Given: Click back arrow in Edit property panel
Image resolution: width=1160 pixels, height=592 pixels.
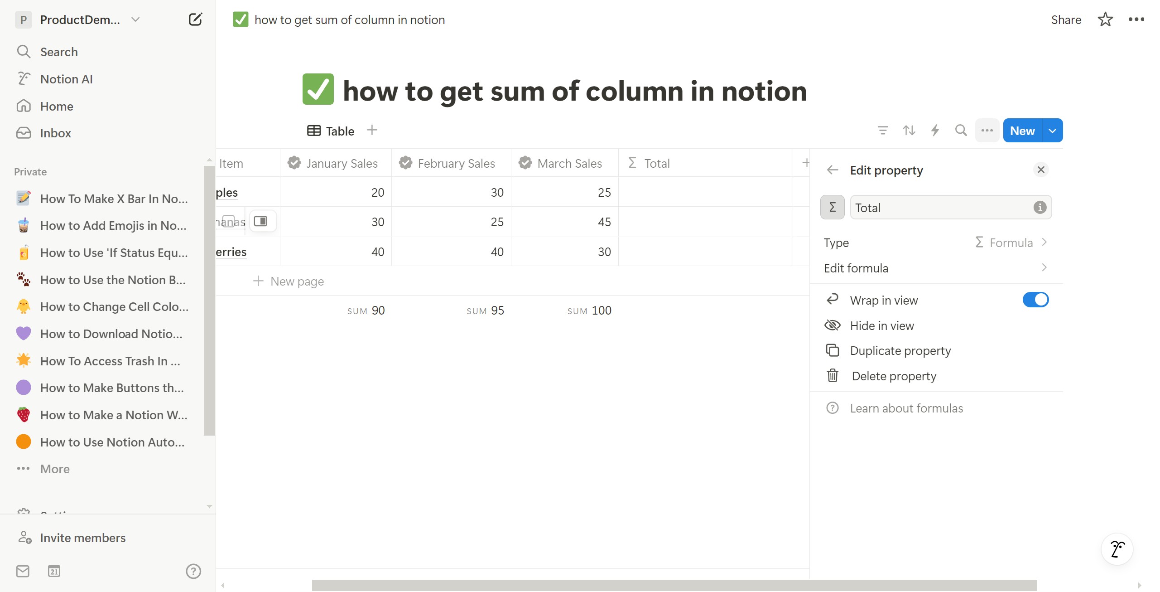Looking at the screenshot, I should pos(833,170).
